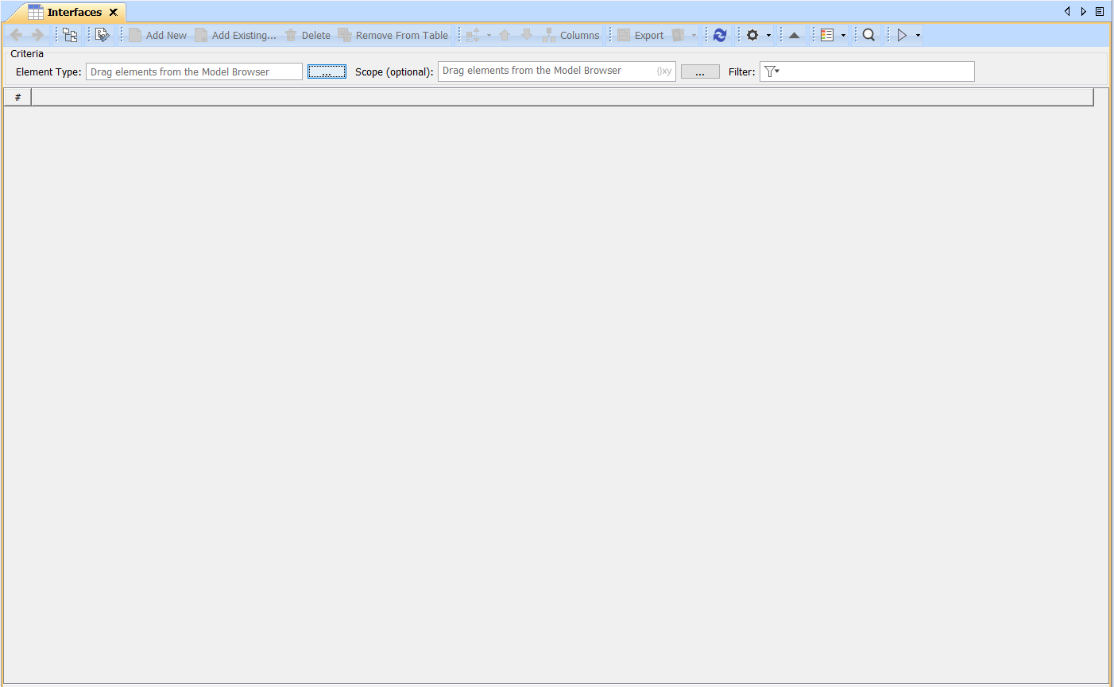Image resolution: width=1114 pixels, height=687 pixels.
Task: Click the Columns toolbar button
Action: coord(571,35)
